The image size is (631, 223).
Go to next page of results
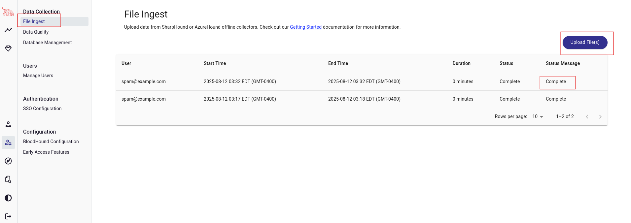600,116
